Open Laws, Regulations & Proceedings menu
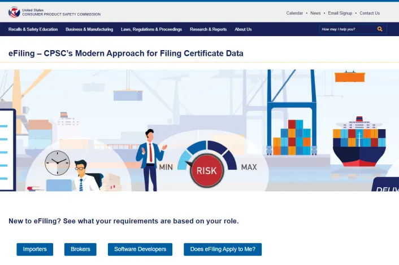Image resolution: width=399 pixels, height=265 pixels. (x=151, y=29)
